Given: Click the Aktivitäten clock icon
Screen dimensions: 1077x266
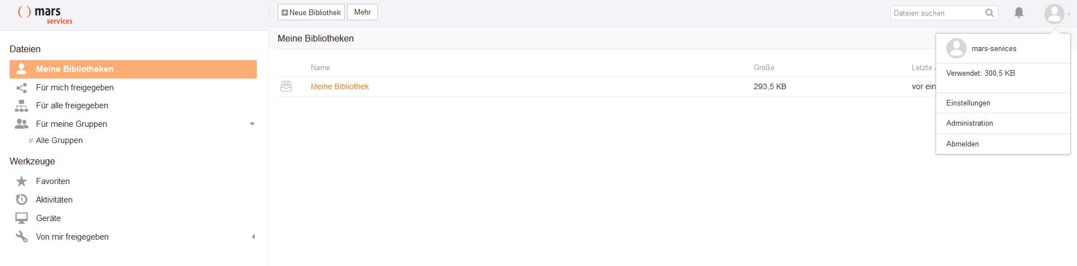Looking at the screenshot, I should coord(21,200).
